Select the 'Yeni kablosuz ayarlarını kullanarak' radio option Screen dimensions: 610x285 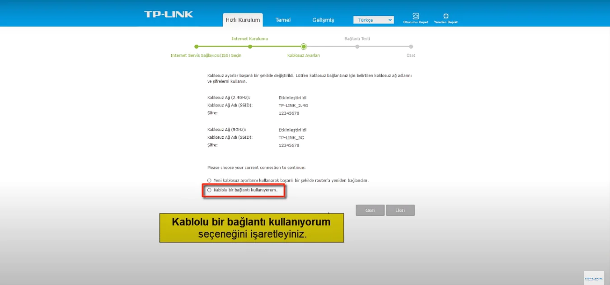tap(209, 180)
